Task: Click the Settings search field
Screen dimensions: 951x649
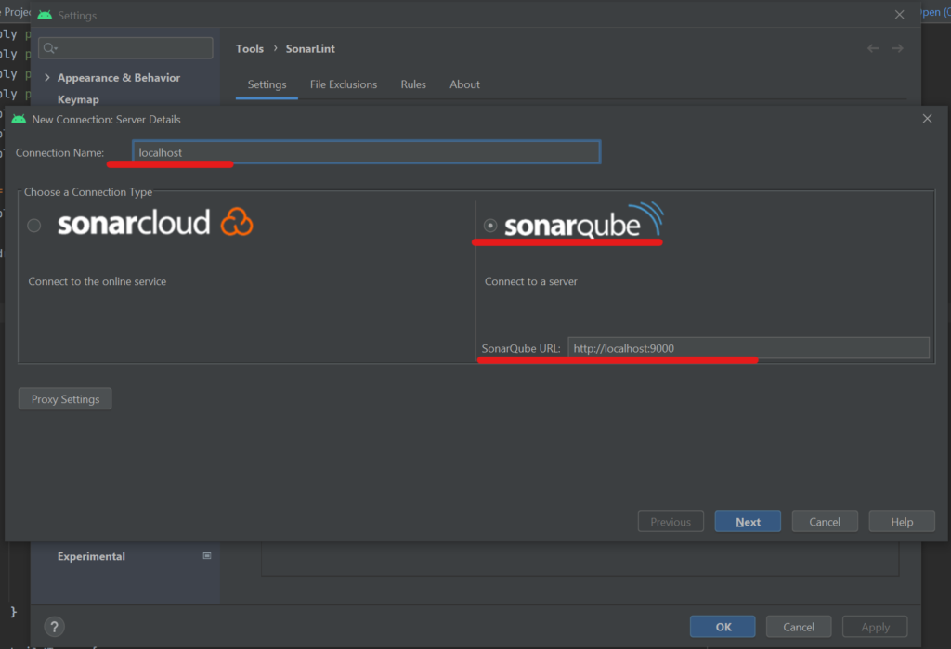Action: point(125,48)
